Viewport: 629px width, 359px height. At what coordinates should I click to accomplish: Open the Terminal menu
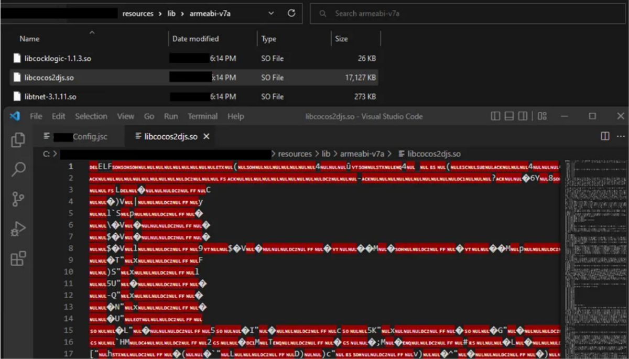[203, 116]
